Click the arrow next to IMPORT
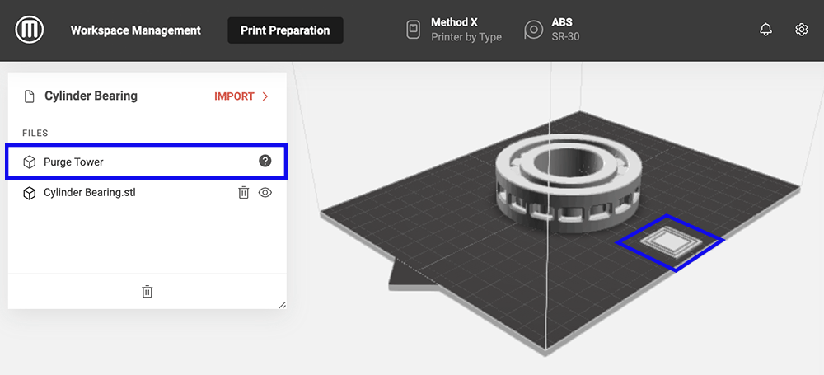This screenshot has height=375, width=824. [265, 96]
